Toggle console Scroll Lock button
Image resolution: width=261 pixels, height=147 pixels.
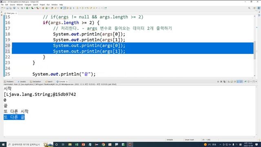tap(232, 82)
